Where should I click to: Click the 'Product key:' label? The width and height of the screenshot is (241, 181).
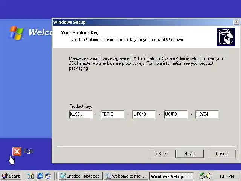80,106
